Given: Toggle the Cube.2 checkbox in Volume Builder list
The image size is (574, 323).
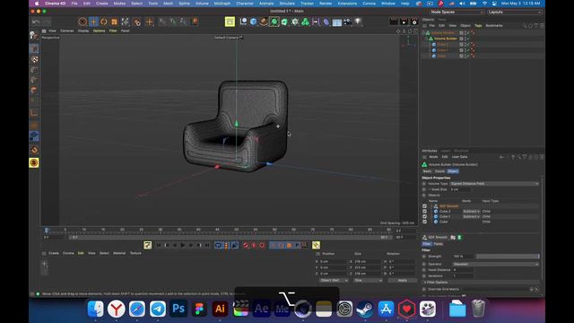Looking at the screenshot, I should tap(424, 212).
